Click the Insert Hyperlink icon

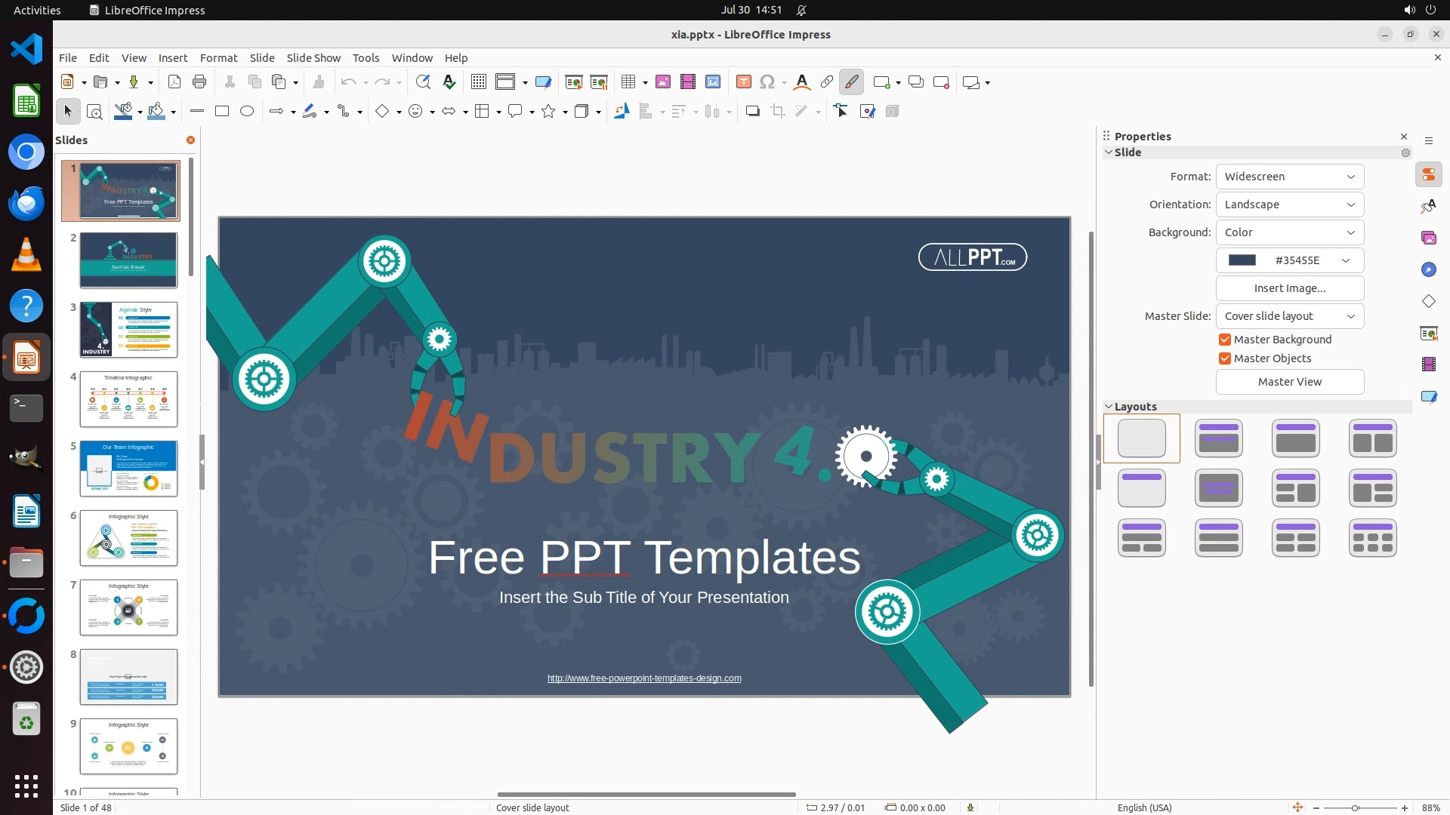(827, 82)
